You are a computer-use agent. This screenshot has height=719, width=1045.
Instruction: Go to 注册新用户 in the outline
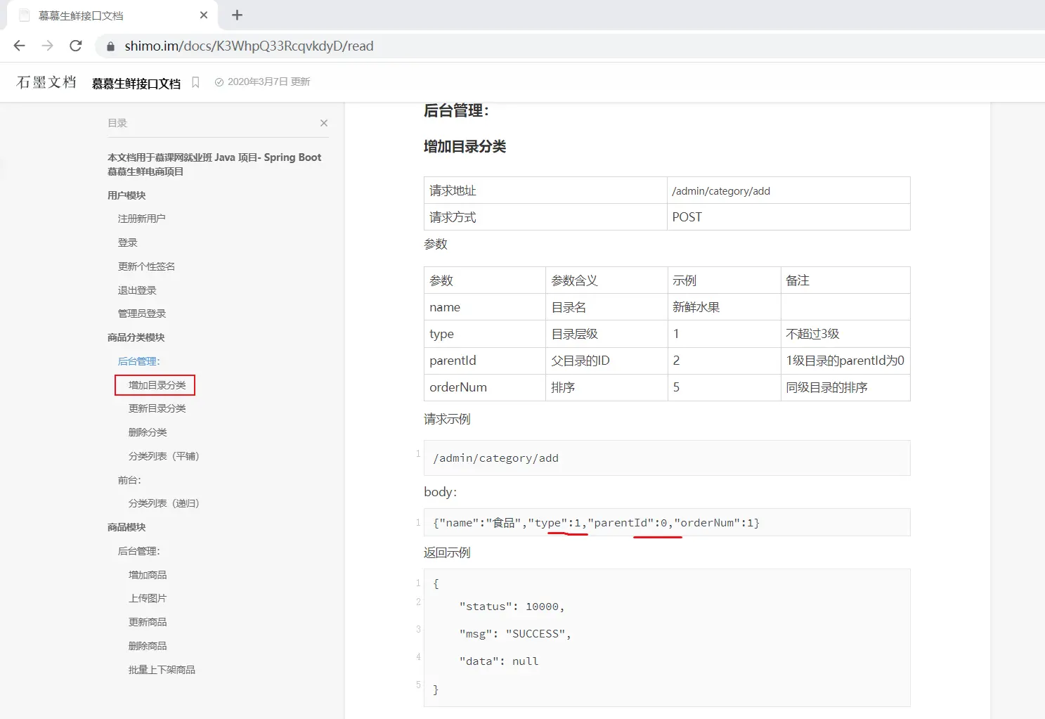point(141,219)
